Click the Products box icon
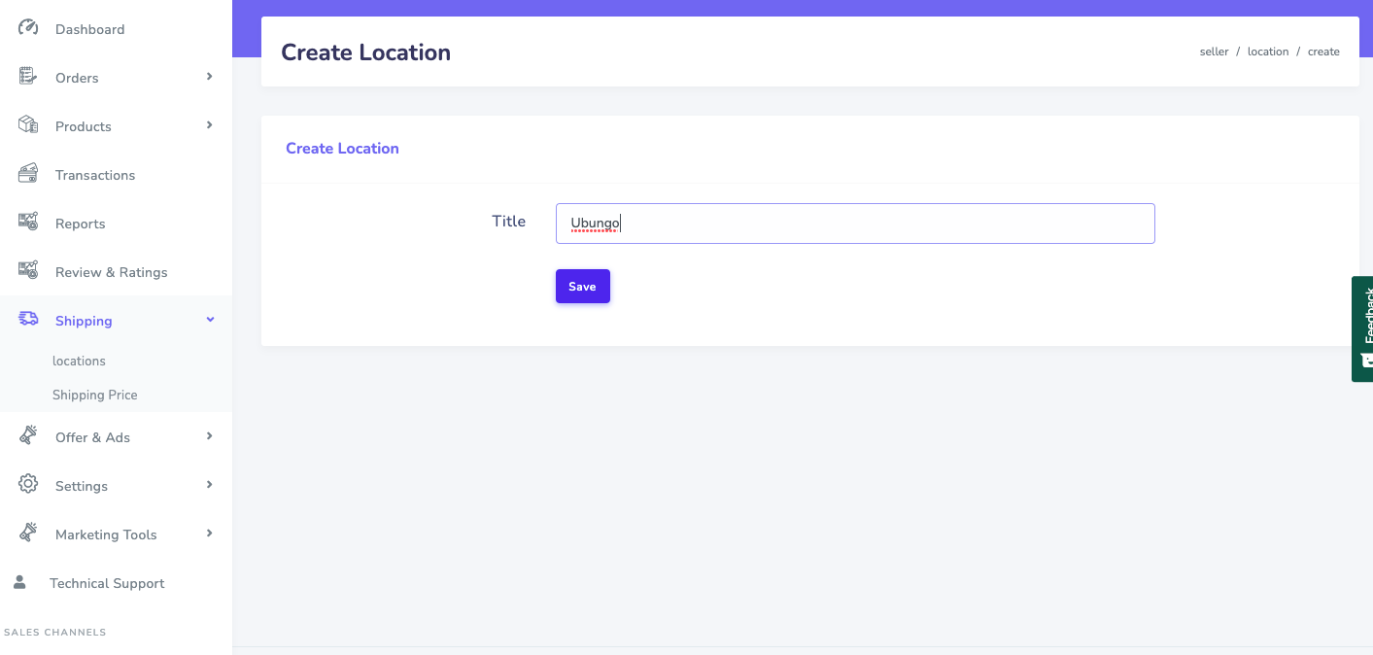The image size is (1373, 655). pyautogui.click(x=28, y=125)
